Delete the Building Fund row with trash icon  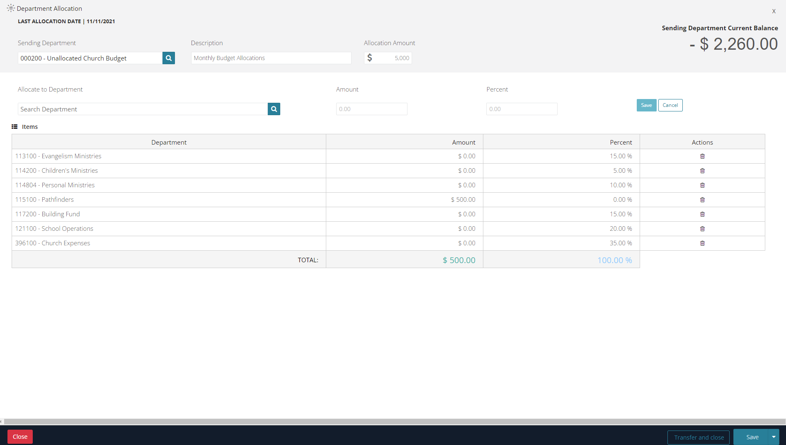point(702,214)
